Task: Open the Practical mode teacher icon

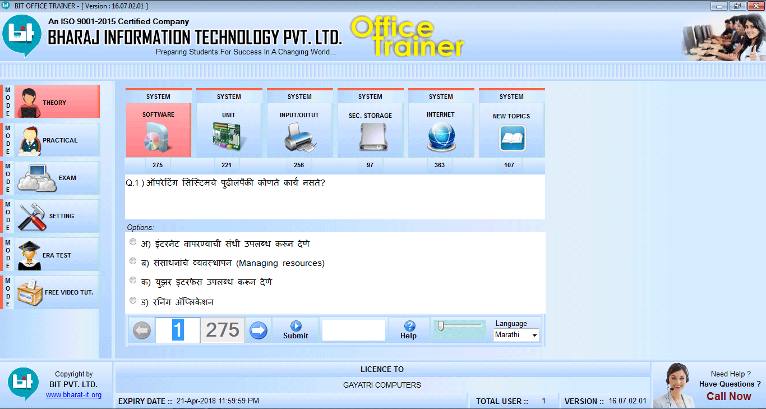Action: [29, 140]
